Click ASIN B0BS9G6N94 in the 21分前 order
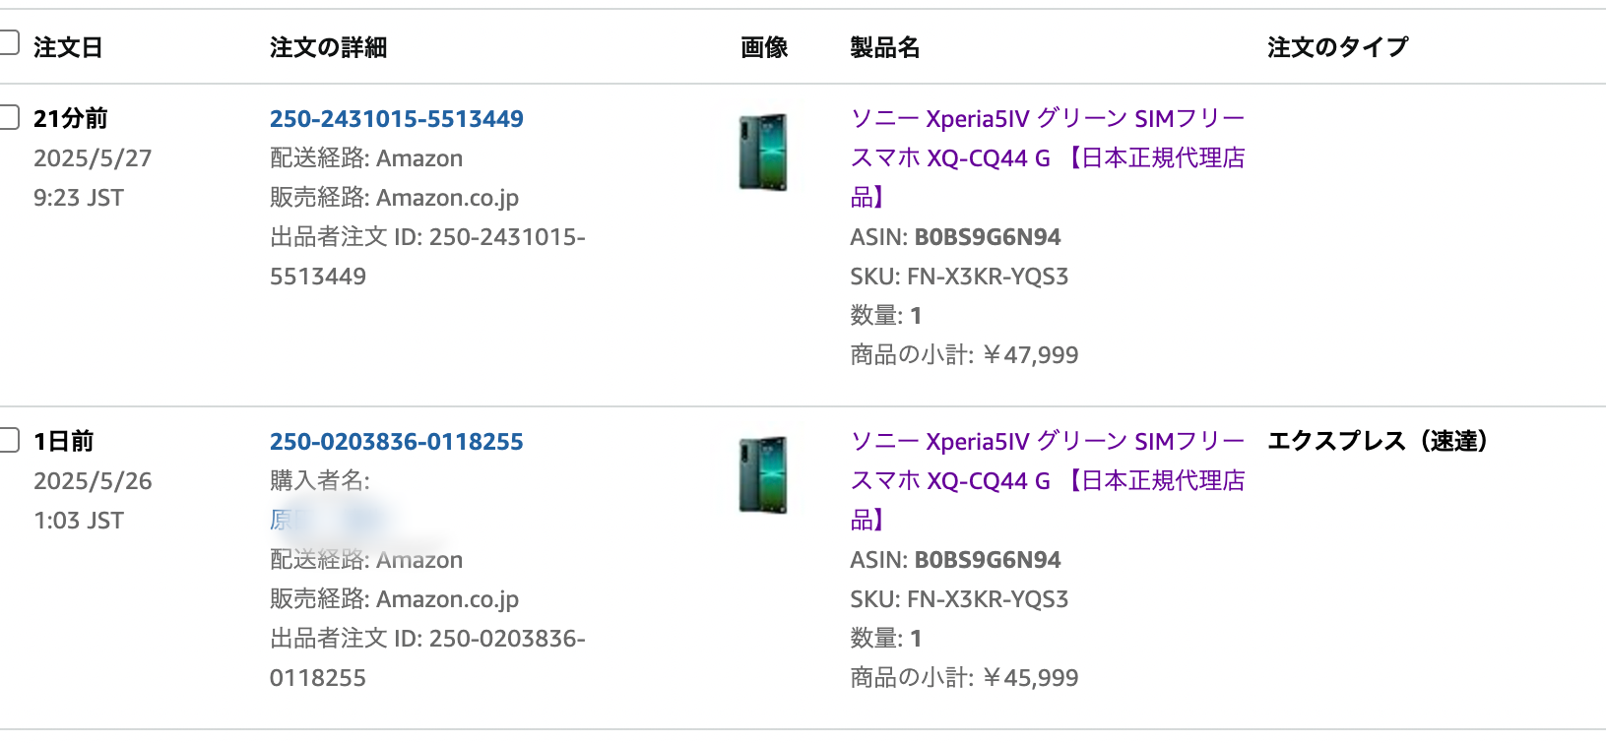Viewport: 1606px width, 743px height. (x=987, y=237)
